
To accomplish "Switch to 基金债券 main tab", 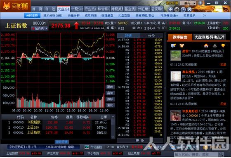I will click(130, 9).
